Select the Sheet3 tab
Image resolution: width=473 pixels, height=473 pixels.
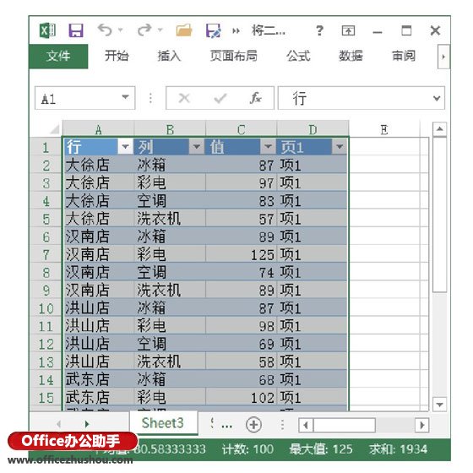[x=163, y=422]
